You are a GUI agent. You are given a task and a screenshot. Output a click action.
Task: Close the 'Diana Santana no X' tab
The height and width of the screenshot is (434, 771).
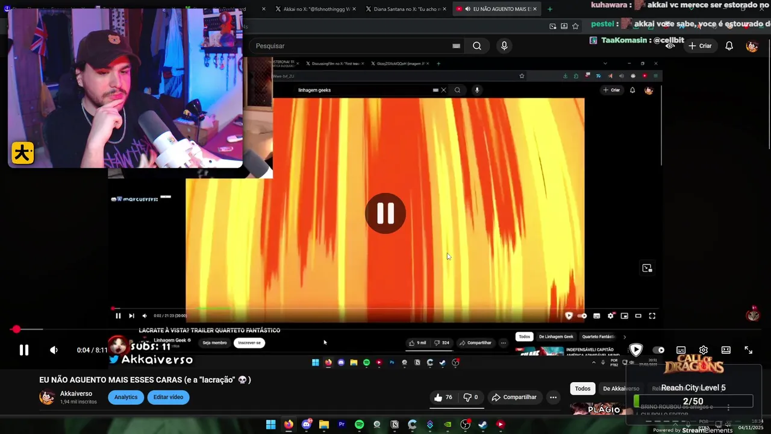click(445, 9)
